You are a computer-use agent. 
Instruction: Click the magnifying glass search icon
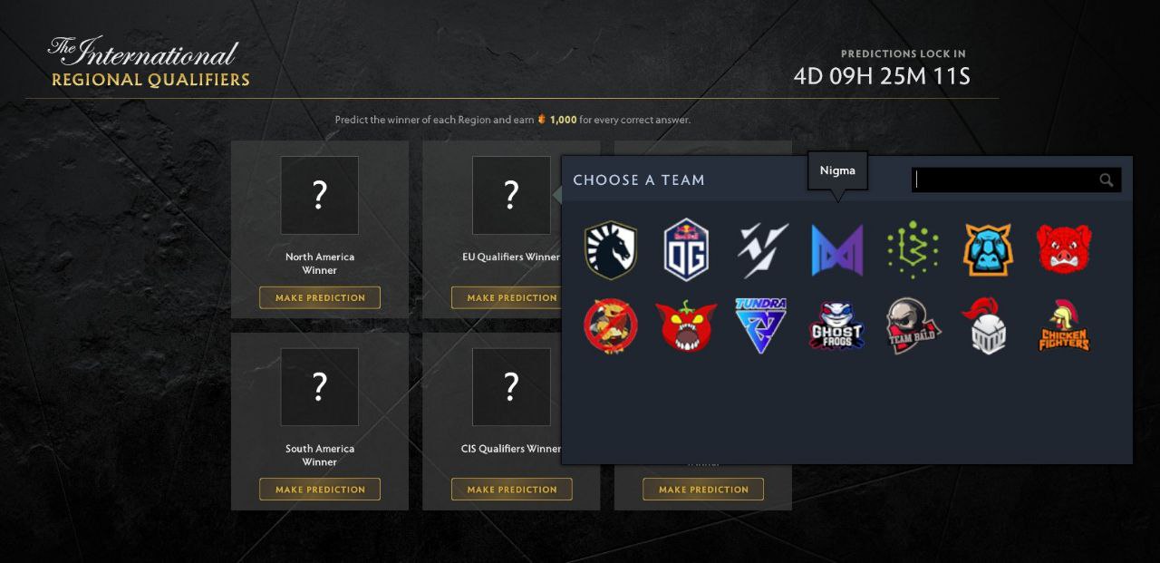tap(1107, 180)
